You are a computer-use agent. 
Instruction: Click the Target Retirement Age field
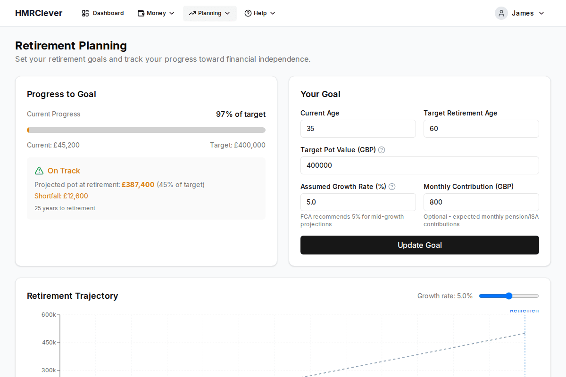[x=481, y=129]
